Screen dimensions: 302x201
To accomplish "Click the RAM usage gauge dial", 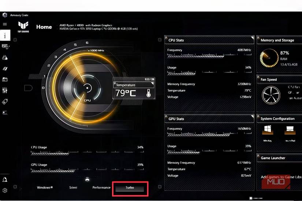I will point(269,58).
